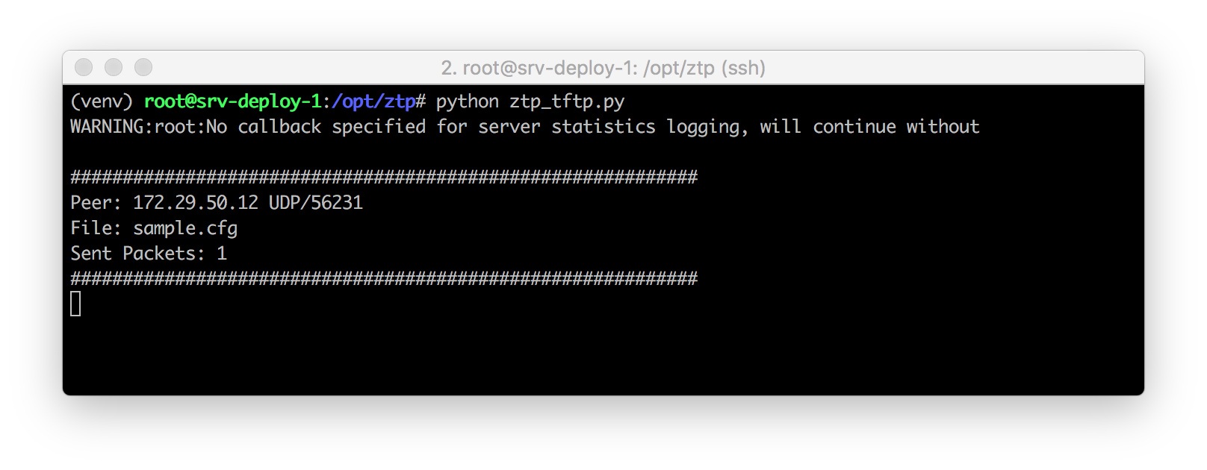Select the Peer IP address 172.29.50.12
This screenshot has width=1207, height=470.
click(196, 201)
